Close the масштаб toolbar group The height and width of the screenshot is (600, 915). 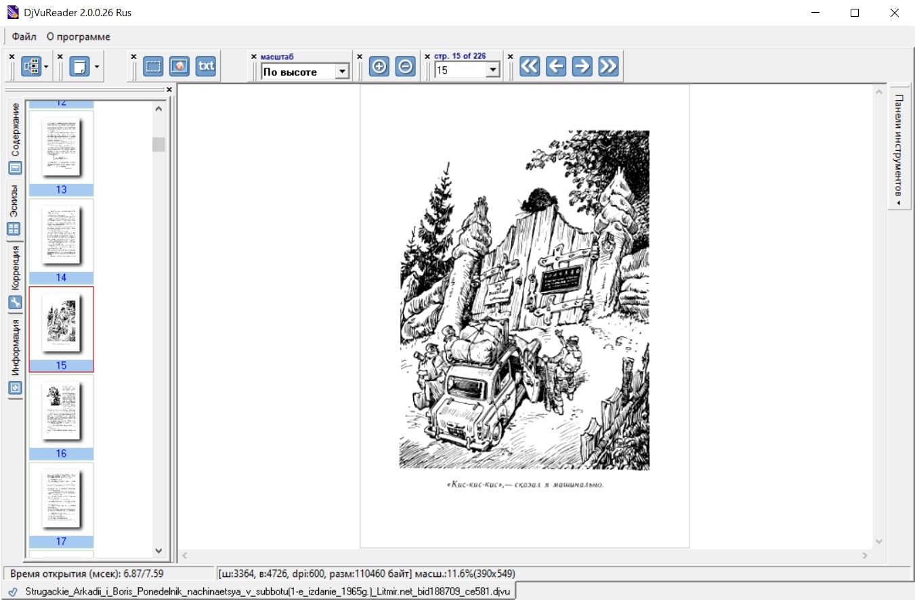click(254, 57)
